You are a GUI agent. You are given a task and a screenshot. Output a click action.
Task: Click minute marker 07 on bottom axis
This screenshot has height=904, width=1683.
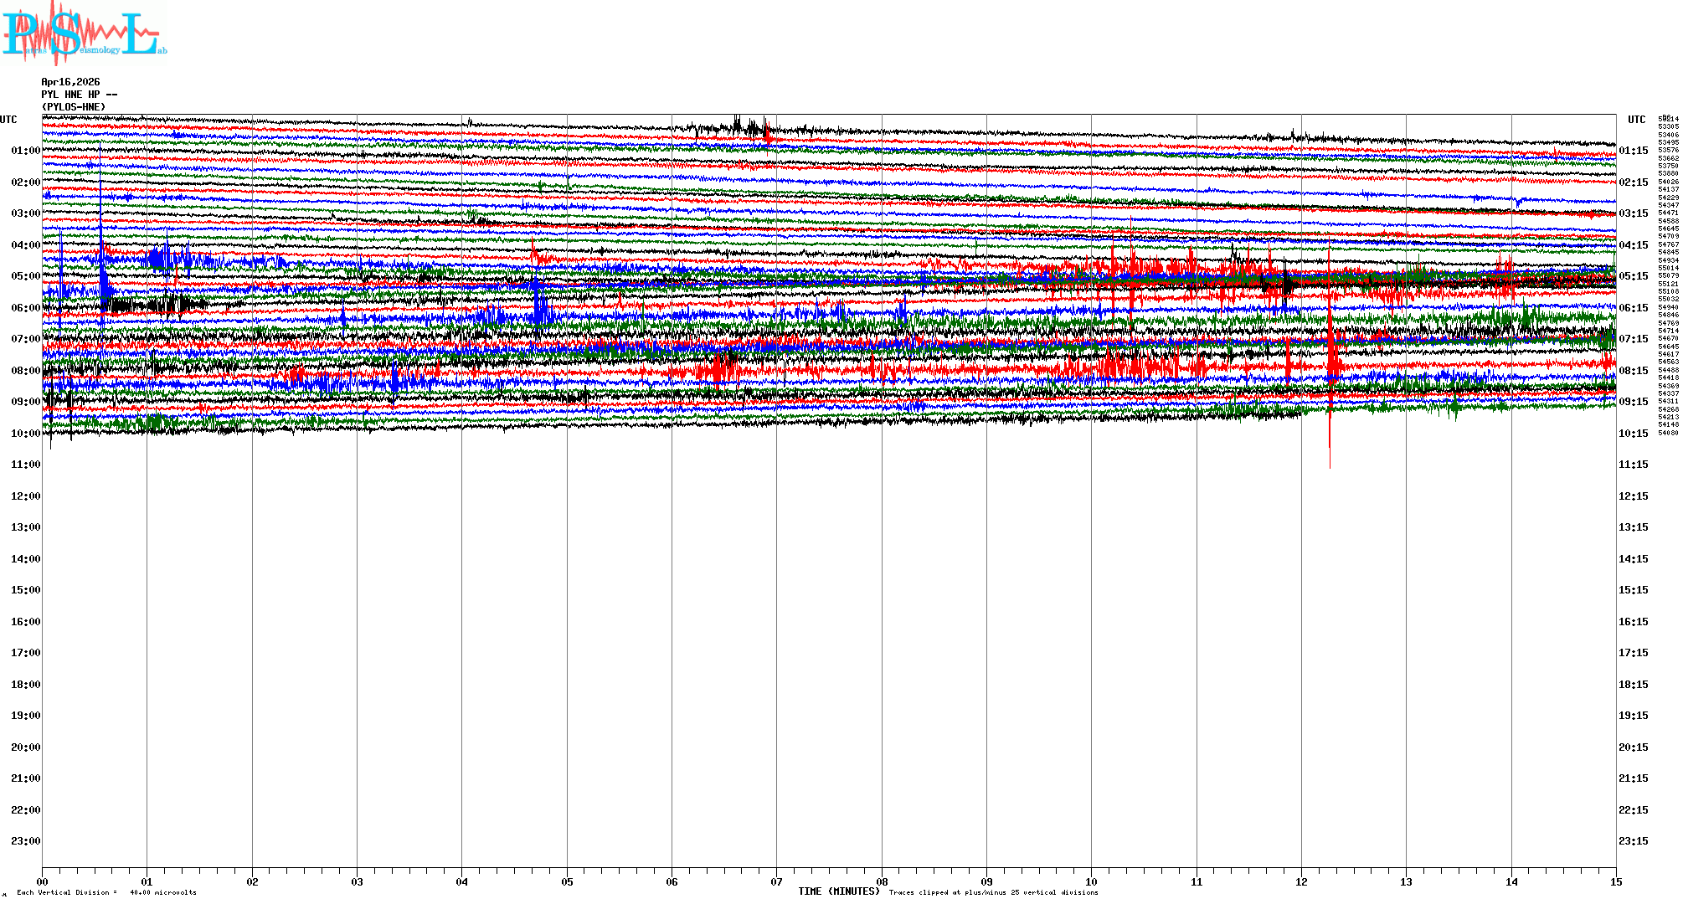776,881
